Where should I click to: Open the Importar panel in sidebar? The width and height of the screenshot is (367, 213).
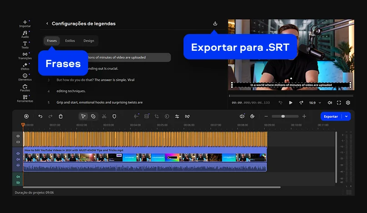tap(25, 23)
